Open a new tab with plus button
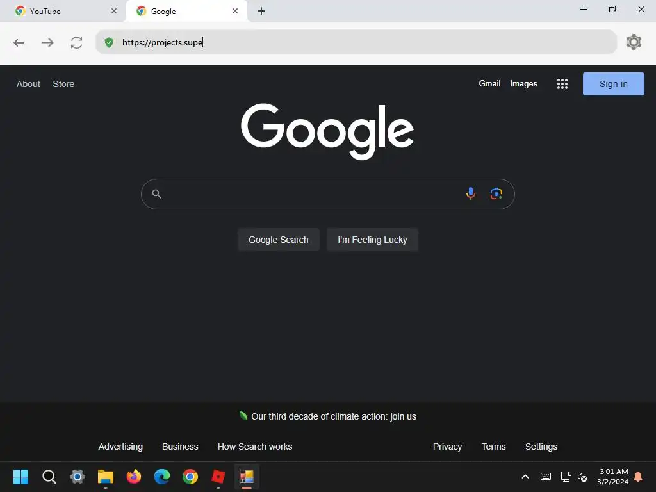The width and height of the screenshot is (656, 492). (x=261, y=11)
